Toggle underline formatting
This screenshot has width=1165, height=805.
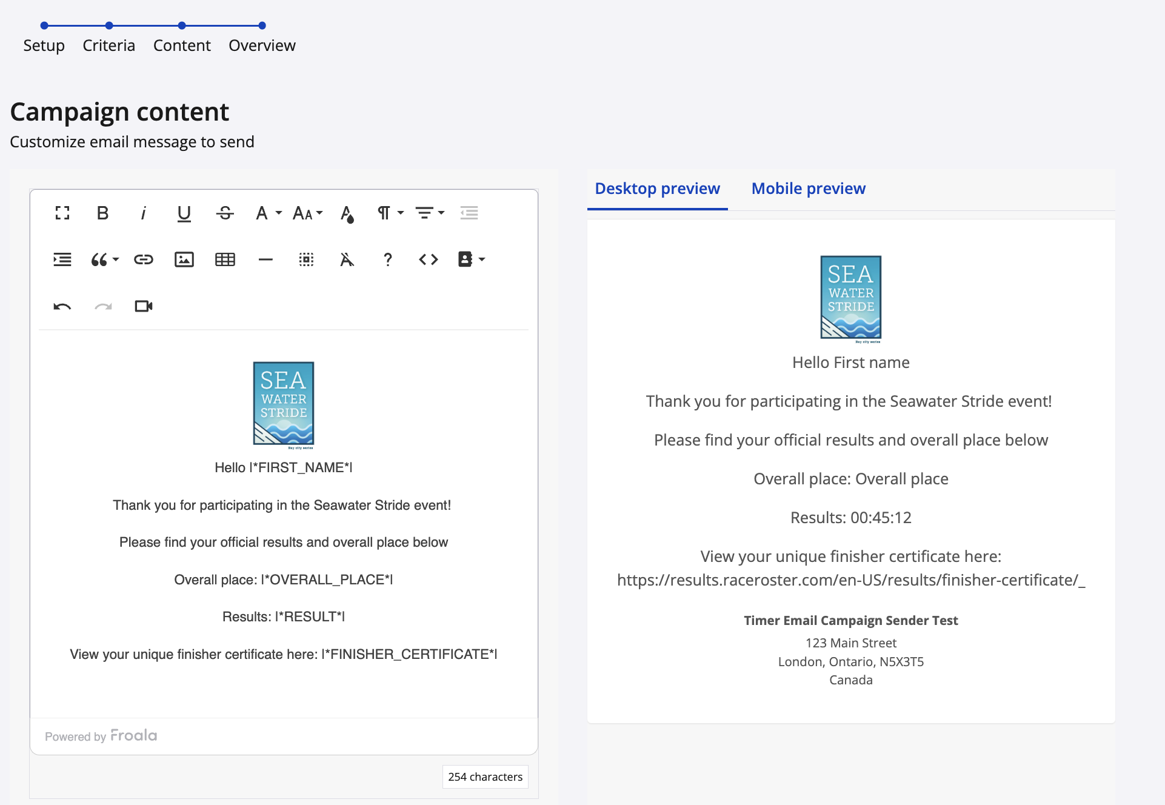click(x=184, y=213)
